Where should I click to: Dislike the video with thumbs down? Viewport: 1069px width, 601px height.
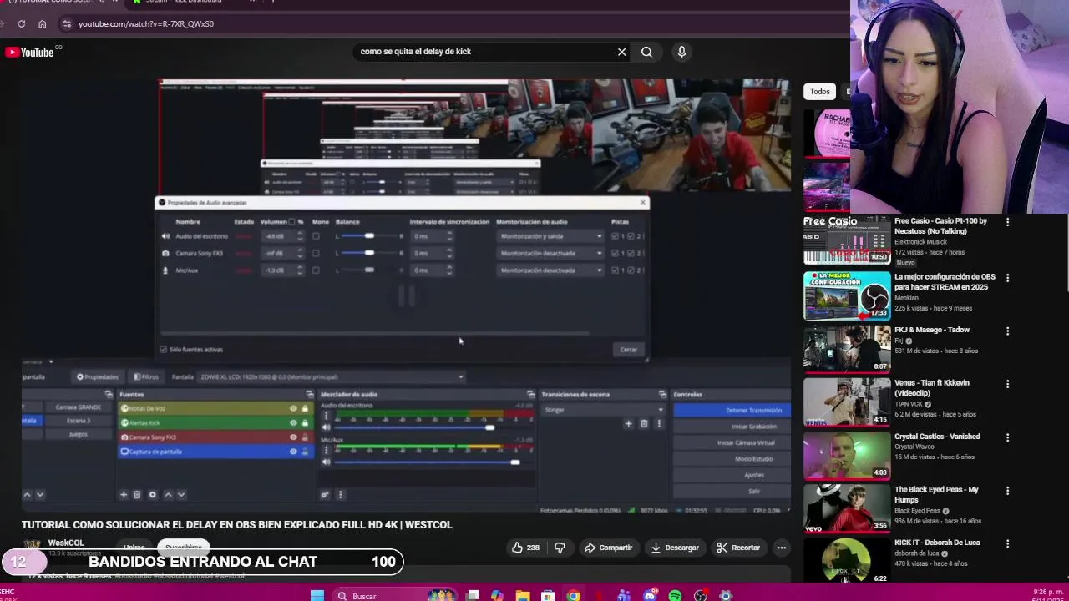click(560, 548)
